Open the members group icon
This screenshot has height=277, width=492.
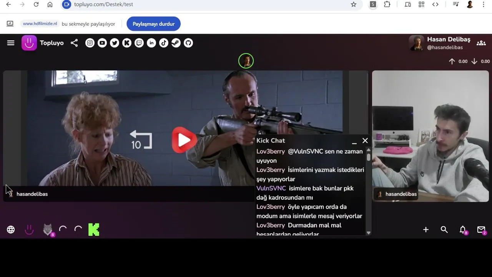(481, 43)
